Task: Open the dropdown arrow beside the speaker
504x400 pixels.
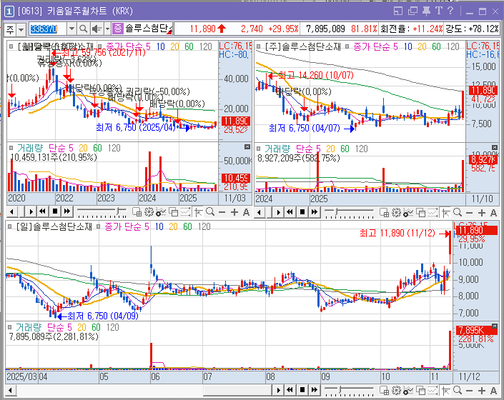Action: (x=108, y=29)
